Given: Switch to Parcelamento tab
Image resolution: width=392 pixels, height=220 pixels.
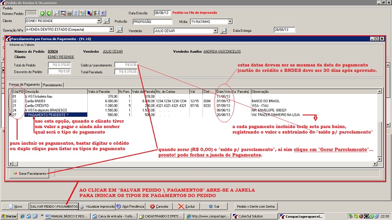Looking at the screenshot, I should click(x=52, y=85).
